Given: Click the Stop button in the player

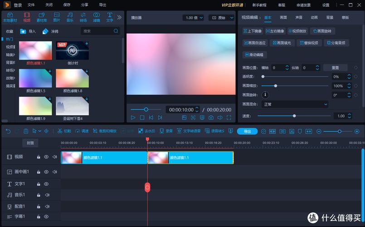Looking at the screenshot, I should 142,118.
